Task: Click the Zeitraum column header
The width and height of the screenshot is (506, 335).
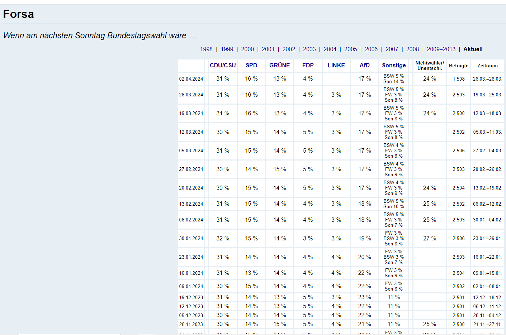Action: [487, 66]
